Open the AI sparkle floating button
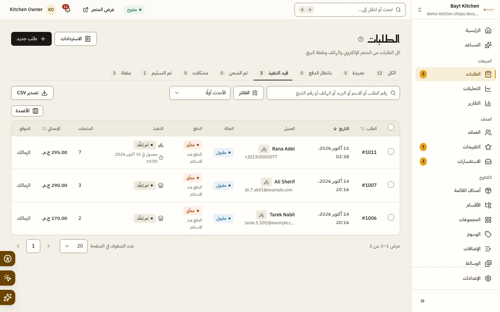The width and height of the screenshot is (500, 312). point(8,297)
